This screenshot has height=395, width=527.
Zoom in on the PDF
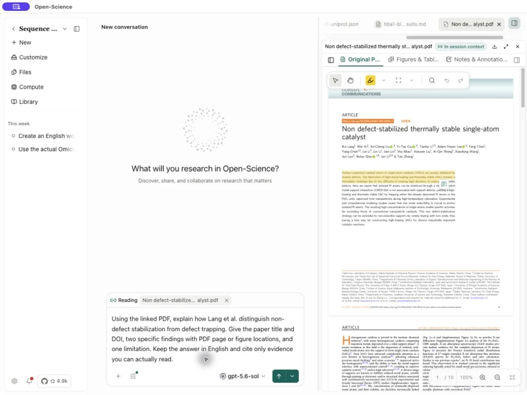click(x=483, y=378)
